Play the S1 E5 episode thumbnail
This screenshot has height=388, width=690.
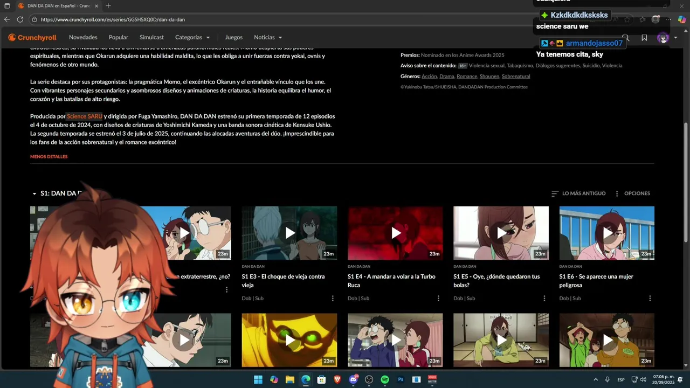click(501, 233)
